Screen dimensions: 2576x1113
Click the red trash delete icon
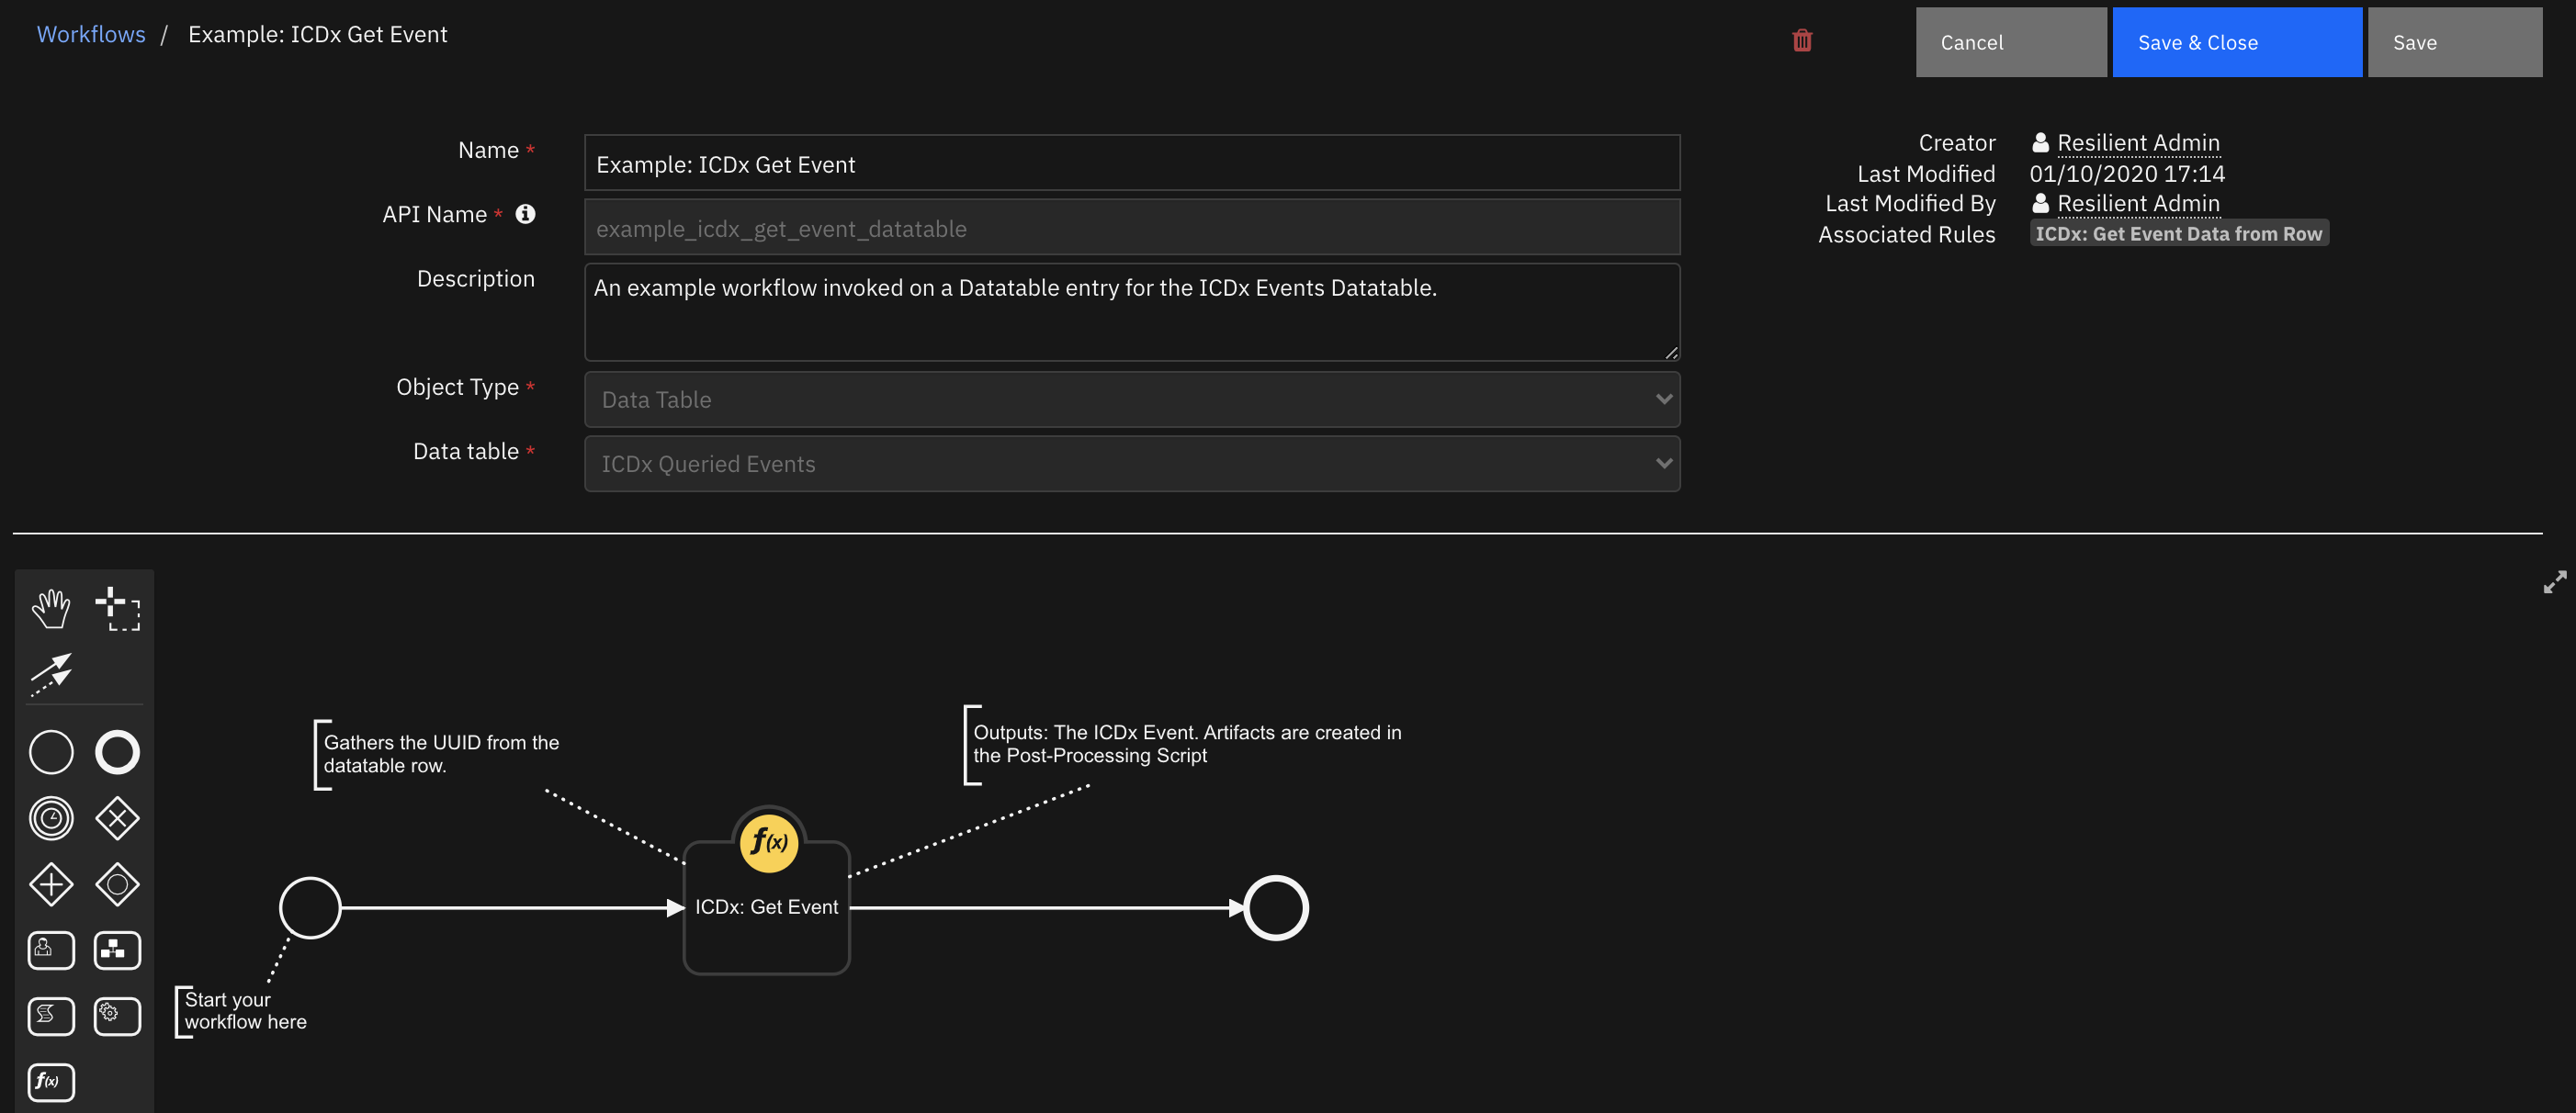(x=1802, y=40)
